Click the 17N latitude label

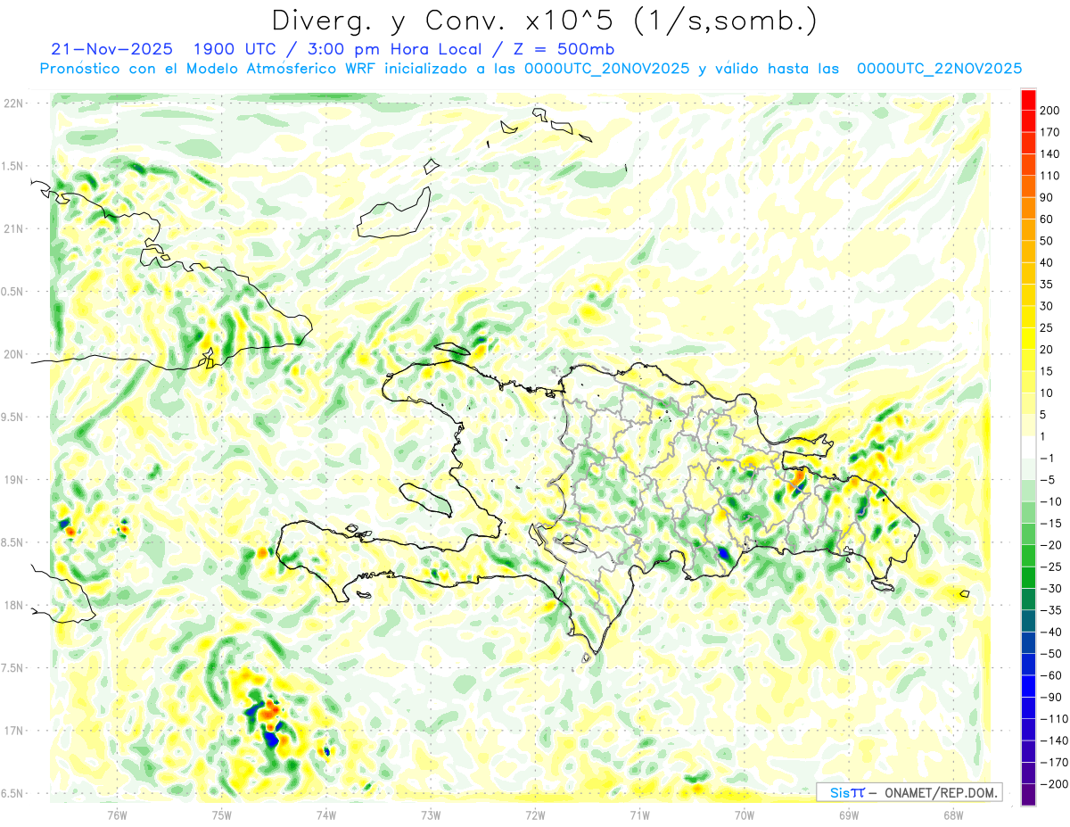(x=13, y=731)
